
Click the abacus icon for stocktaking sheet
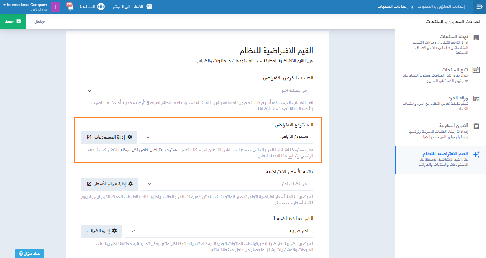476,99
